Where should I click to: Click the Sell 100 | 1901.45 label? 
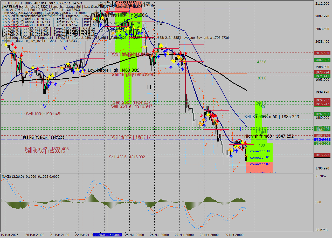coord(43,114)
